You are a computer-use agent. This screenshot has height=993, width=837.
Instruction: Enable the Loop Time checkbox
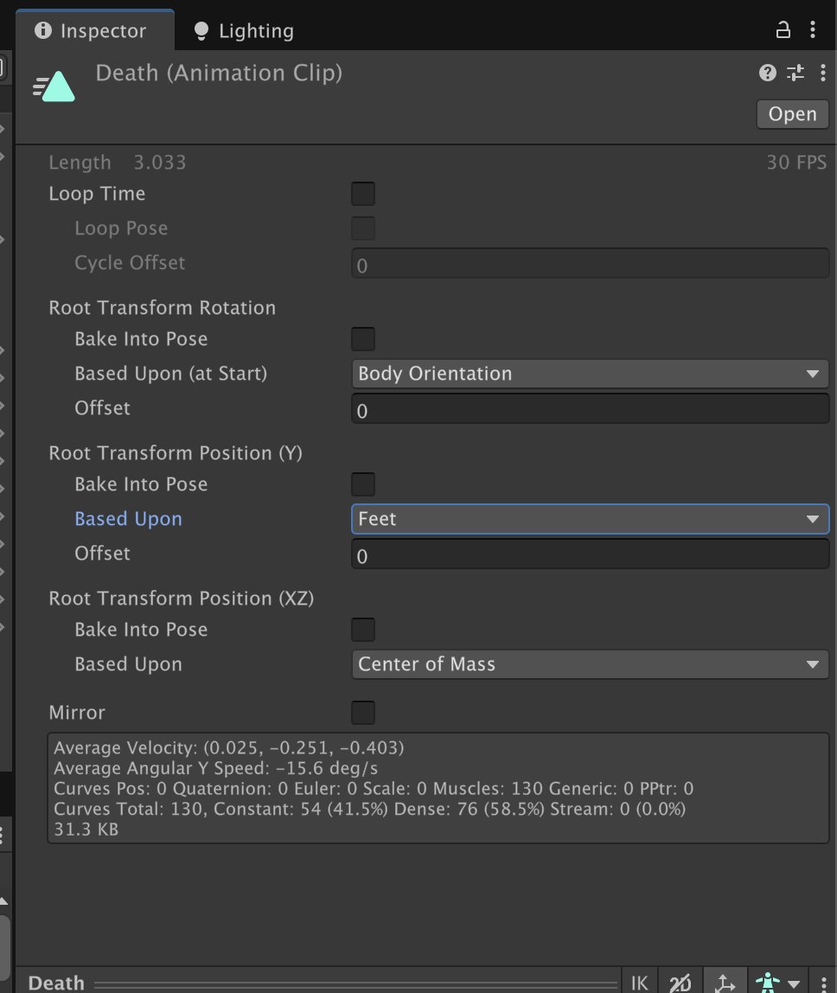click(x=363, y=194)
